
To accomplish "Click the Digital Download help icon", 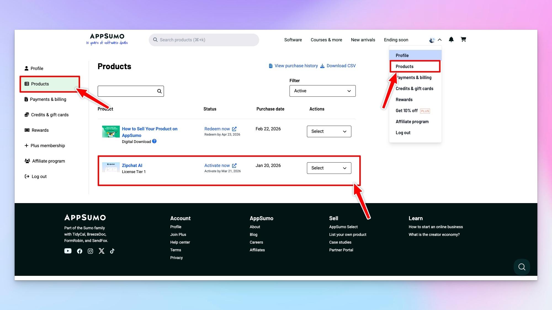I will tap(154, 141).
